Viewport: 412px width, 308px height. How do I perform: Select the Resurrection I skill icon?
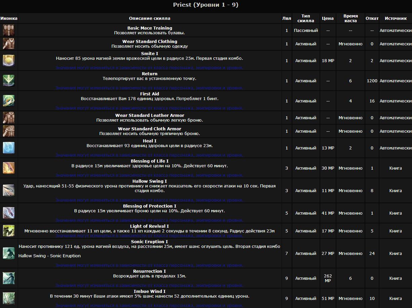coord(9,278)
